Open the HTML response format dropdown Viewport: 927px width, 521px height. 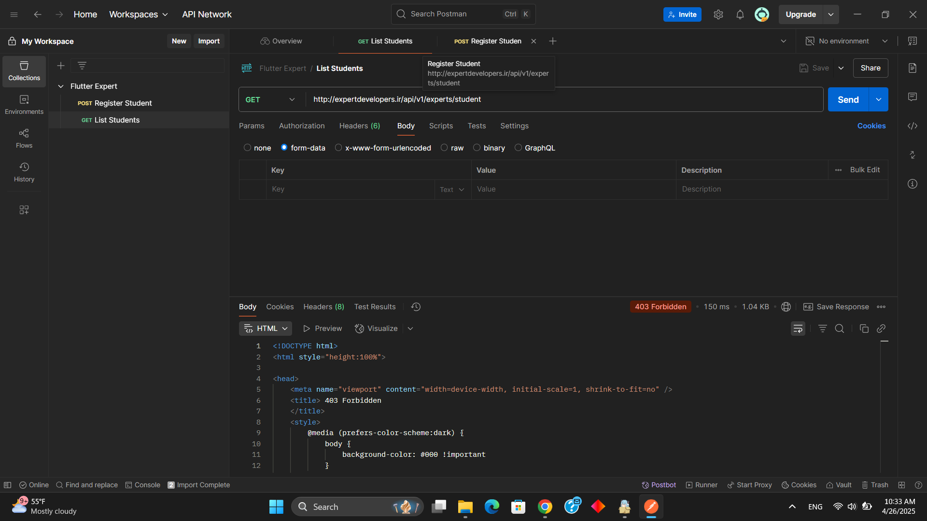[x=266, y=329]
